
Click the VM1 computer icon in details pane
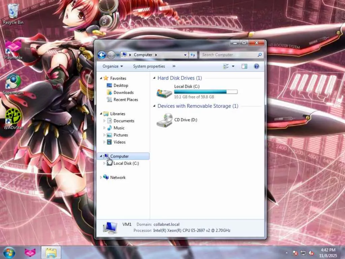[x=110, y=228]
